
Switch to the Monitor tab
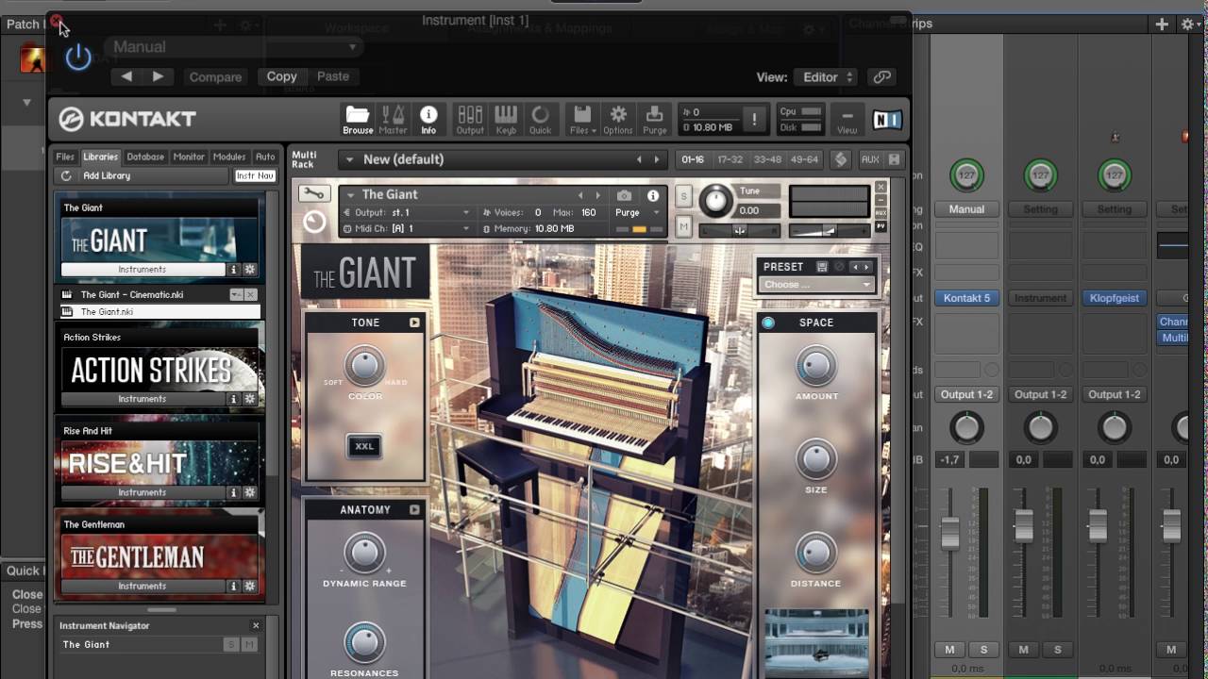coord(189,157)
